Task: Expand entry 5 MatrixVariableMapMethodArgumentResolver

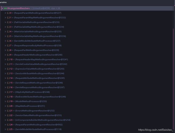Action: (x=5, y=36)
